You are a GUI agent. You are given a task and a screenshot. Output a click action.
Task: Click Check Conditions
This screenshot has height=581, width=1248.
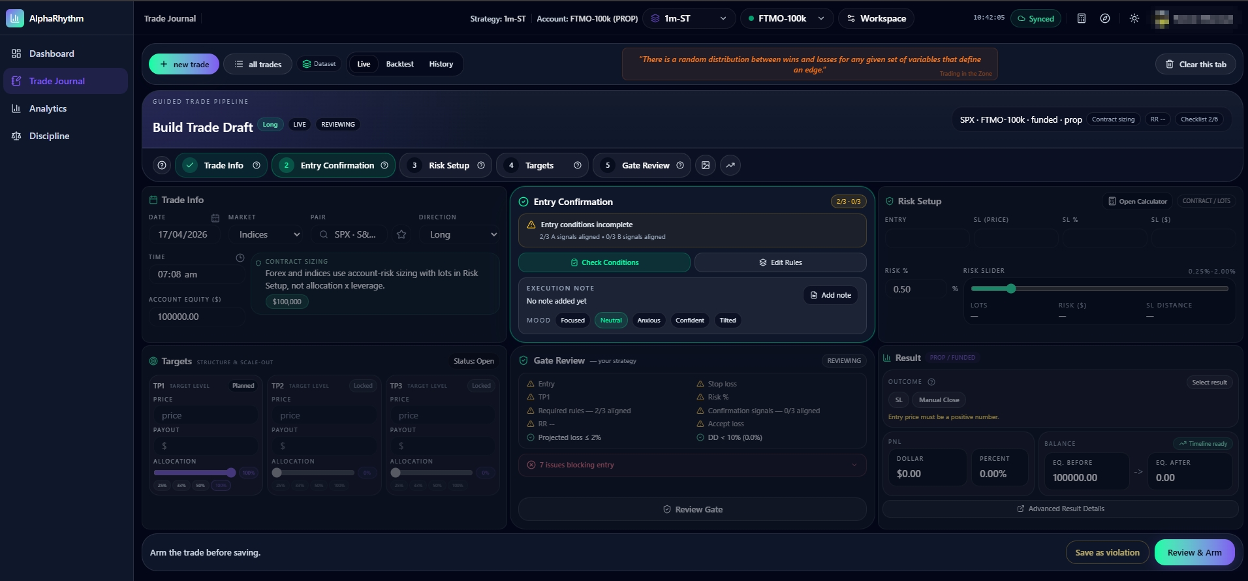click(x=604, y=262)
